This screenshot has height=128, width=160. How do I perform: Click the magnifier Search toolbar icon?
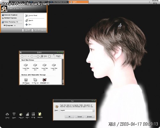[43, 56]
